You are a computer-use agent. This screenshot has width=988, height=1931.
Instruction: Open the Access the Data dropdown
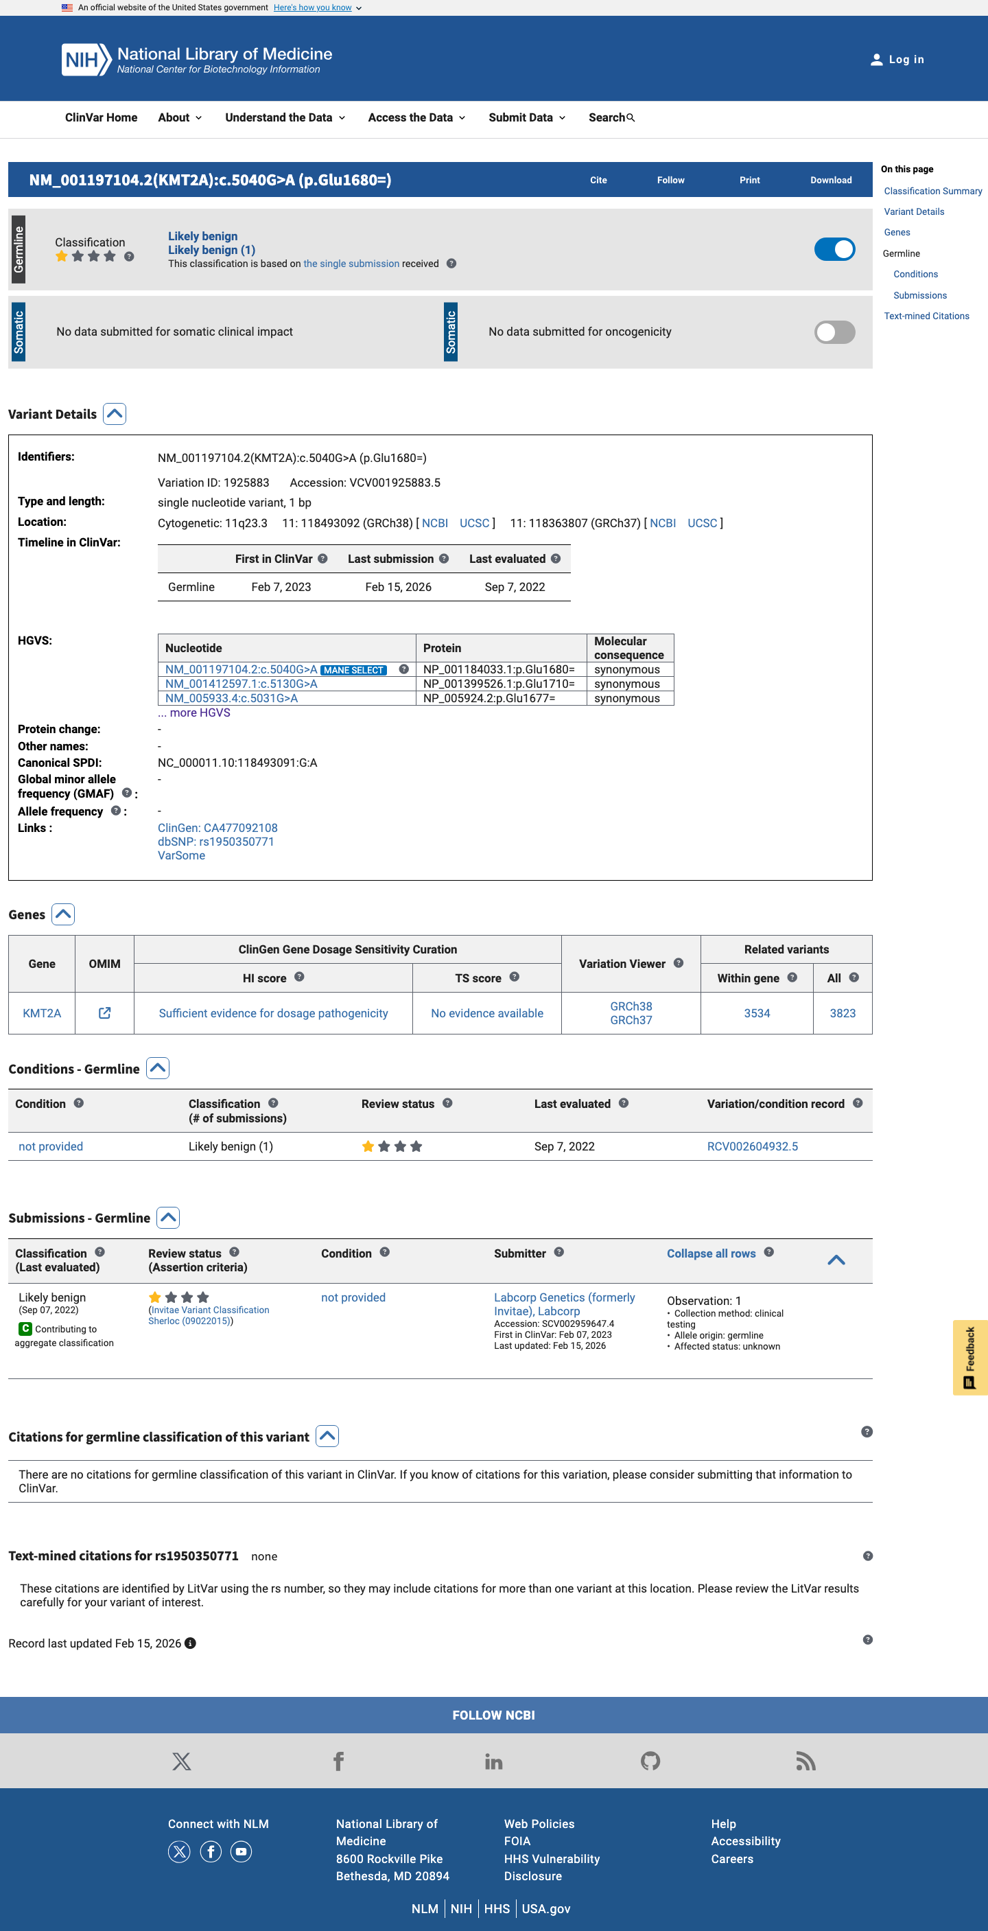coord(416,117)
